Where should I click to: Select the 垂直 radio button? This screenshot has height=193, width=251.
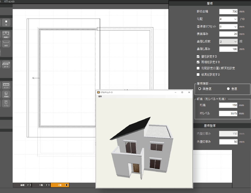point(228,89)
